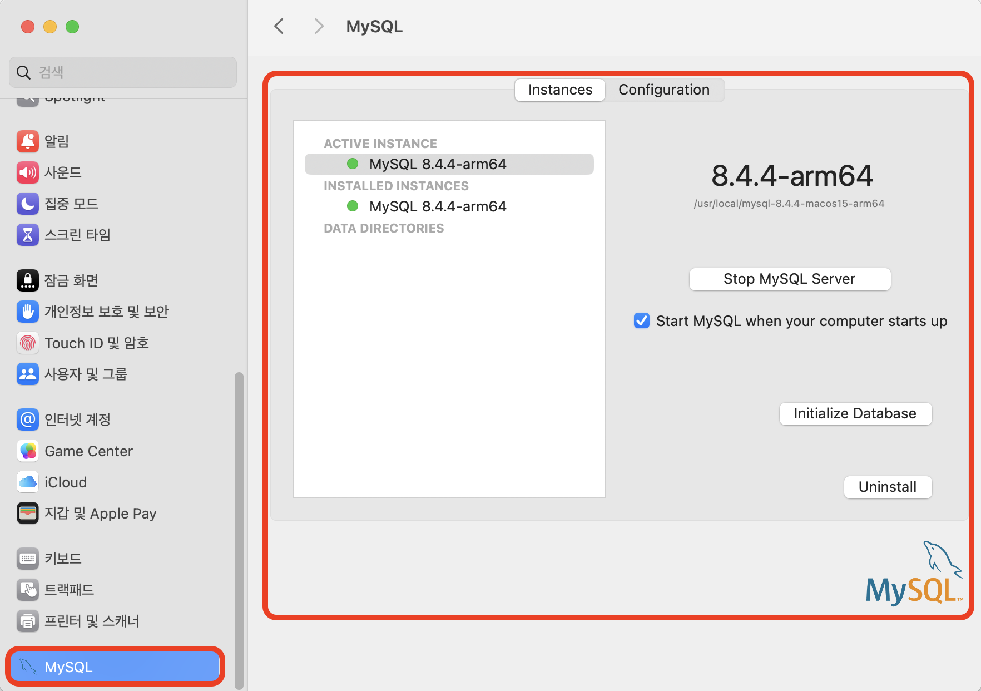Click Initialize Database button
Image resolution: width=981 pixels, height=691 pixels.
click(x=855, y=413)
